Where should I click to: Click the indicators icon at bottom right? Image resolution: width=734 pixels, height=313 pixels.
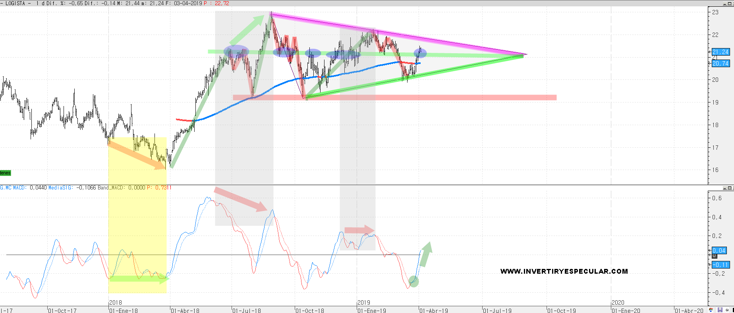[x=711, y=310]
